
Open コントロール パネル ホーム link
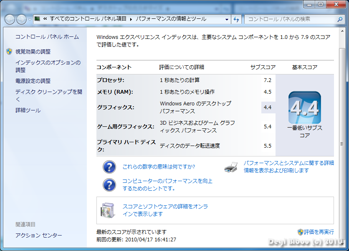point(47,37)
